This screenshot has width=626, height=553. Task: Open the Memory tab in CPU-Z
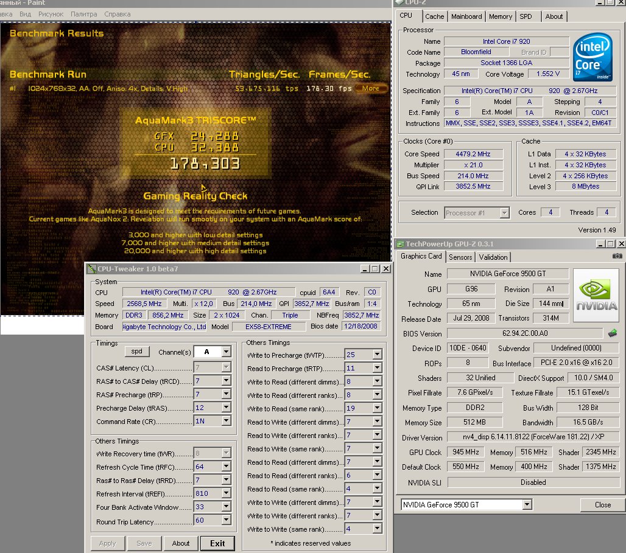pyautogui.click(x=500, y=16)
